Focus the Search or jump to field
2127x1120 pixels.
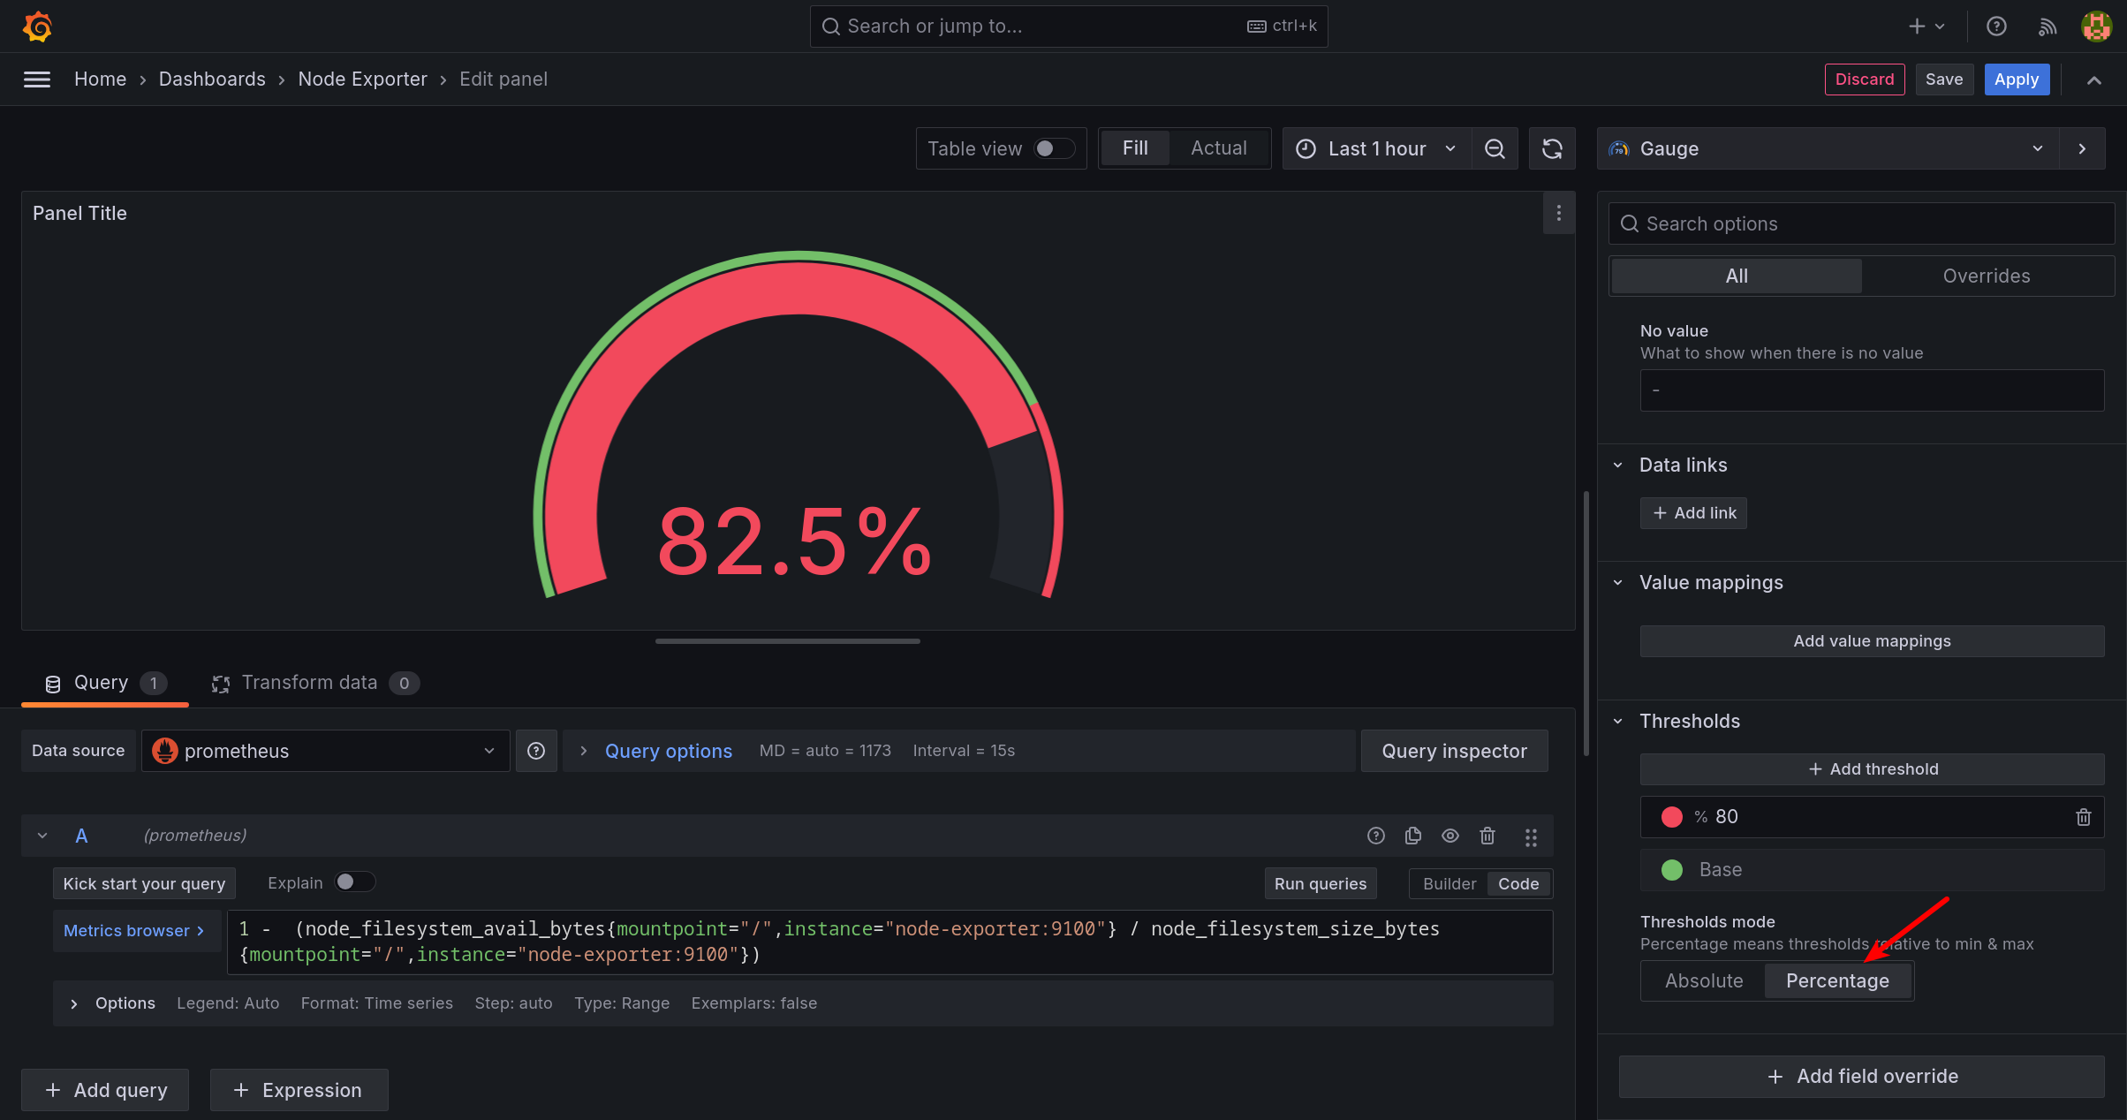(1068, 26)
